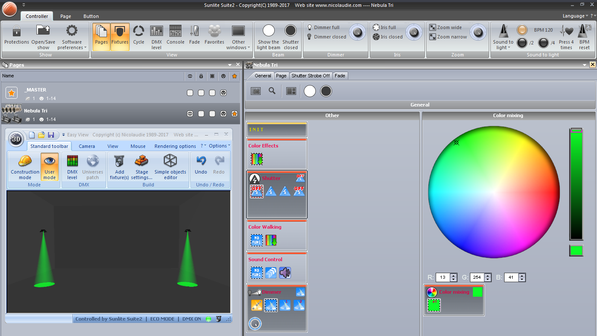The height and width of the screenshot is (336, 597).
Task: Open the Simple objects editor
Action: (x=170, y=167)
